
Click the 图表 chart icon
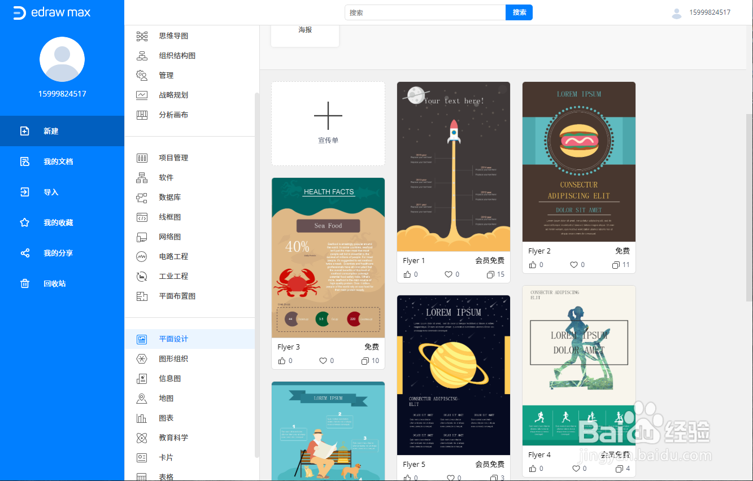142,418
